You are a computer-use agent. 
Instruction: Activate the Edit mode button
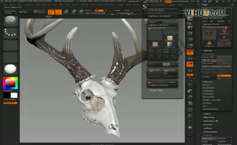pos(51,12)
